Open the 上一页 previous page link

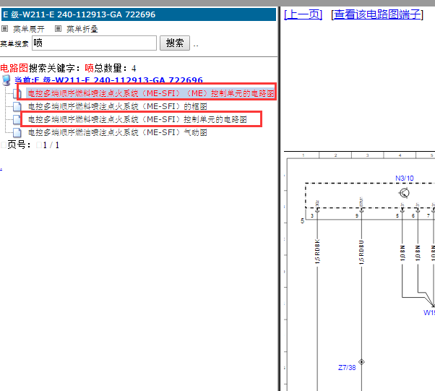(303, 14)
